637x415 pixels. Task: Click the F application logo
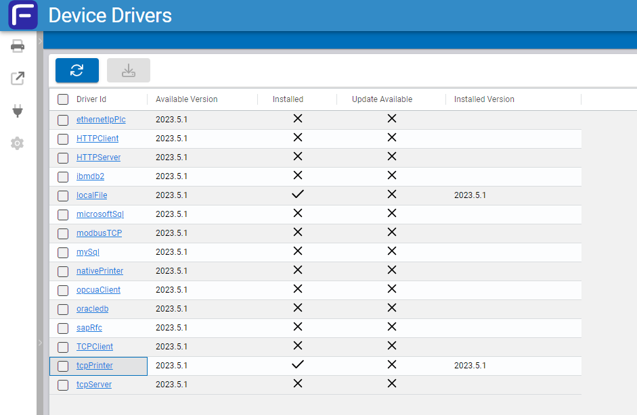click(x=23, y=15)
